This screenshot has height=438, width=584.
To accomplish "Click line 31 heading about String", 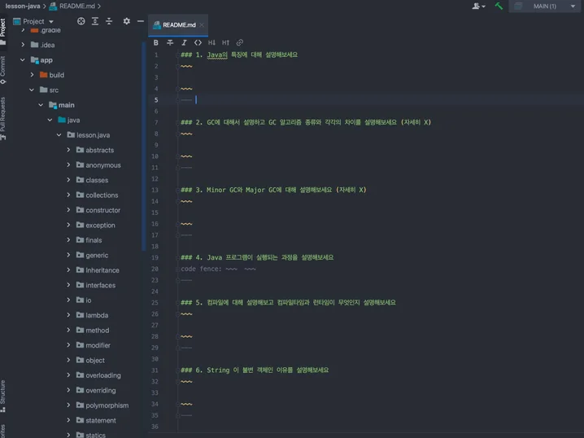I will 255,370.
